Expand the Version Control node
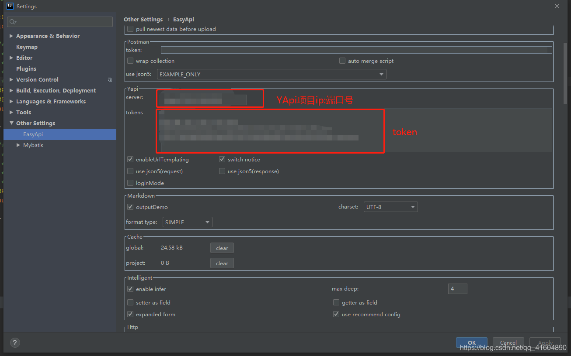Viewport: 571px width, 356px height. 11,80
